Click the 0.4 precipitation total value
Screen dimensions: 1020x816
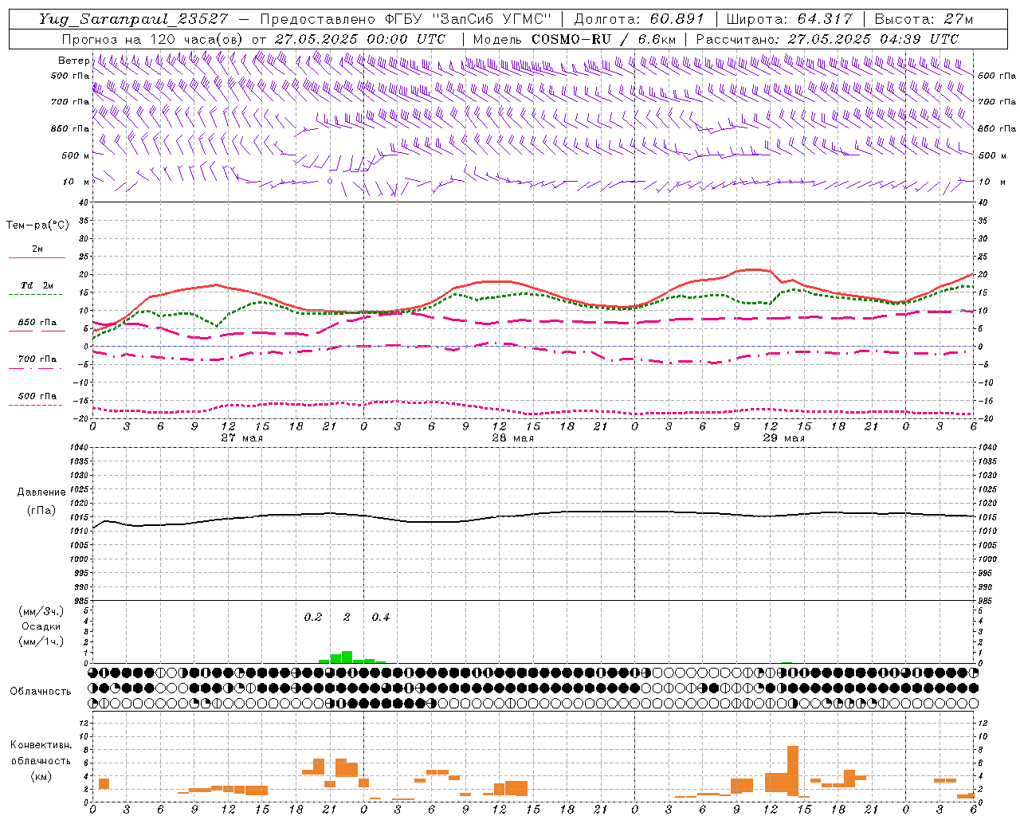381,617
